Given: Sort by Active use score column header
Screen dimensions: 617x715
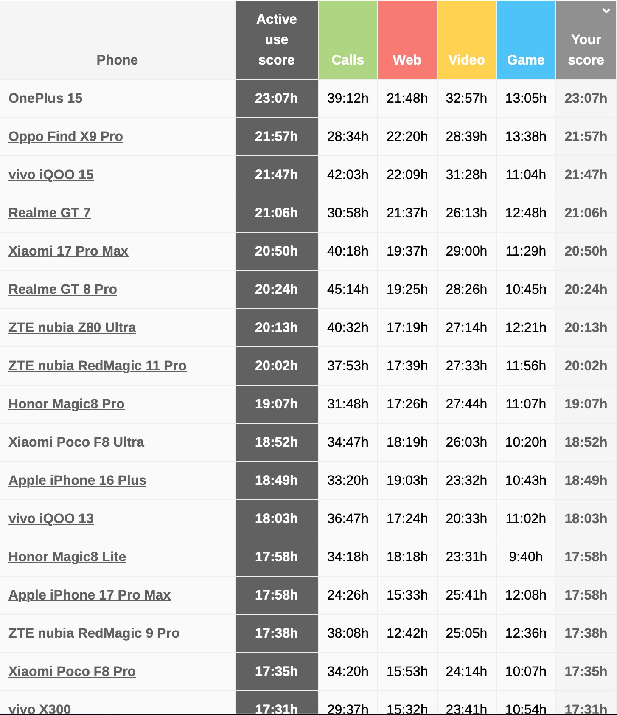Looking at the screenshot, I should click(276, 40).
